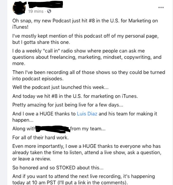
Task: Click the globe public-audience icon
Action: (x=49, y=11)
